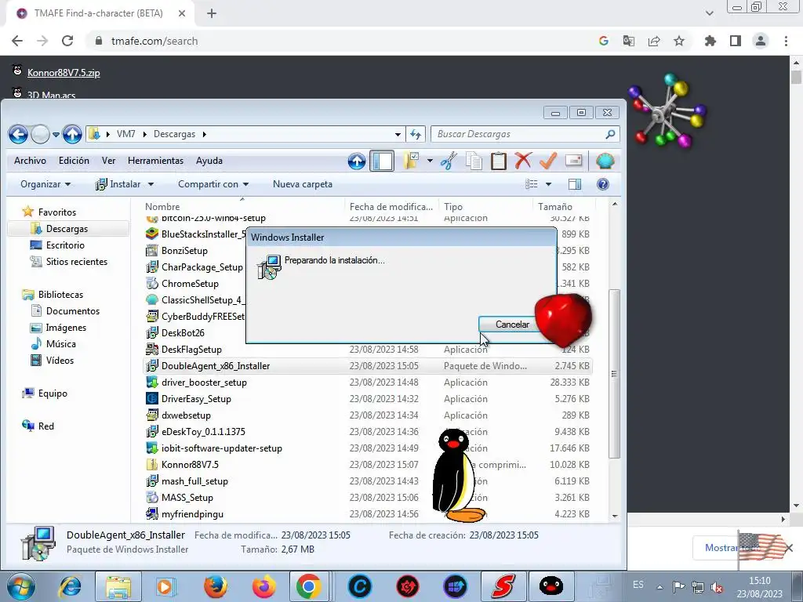Select Escritorio in the navigation pane
803x602 pixels.
click(65, 245)
